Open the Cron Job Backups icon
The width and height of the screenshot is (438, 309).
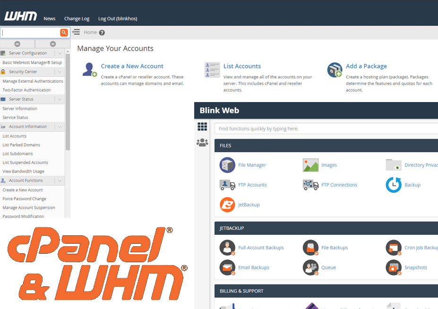[394, 248]
